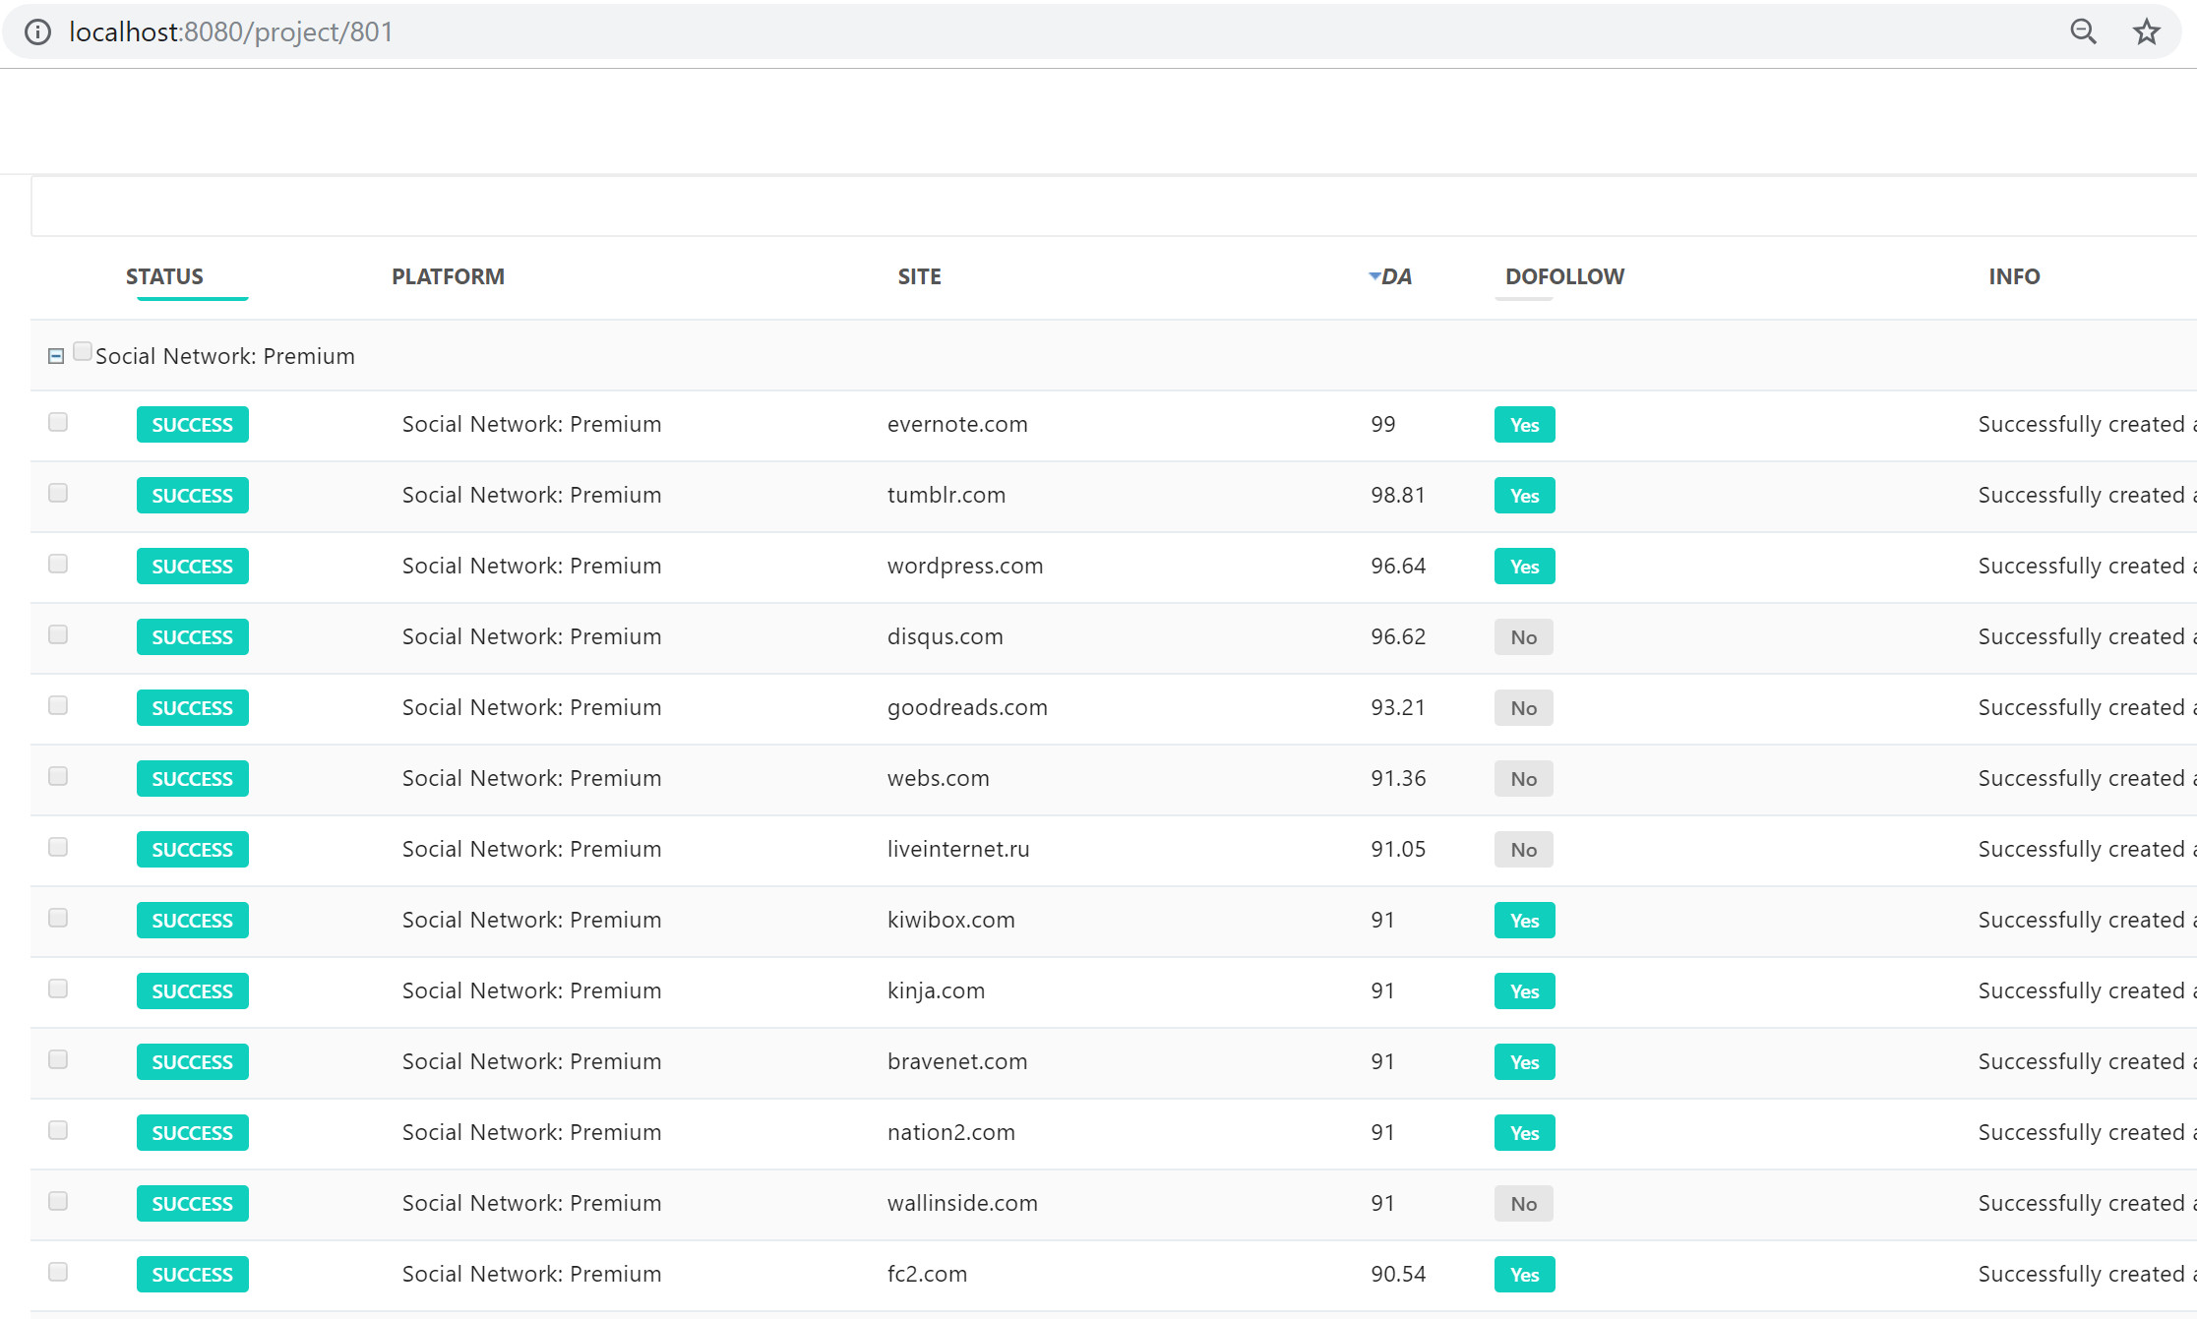Viewport: 2197px width, 1319px height.
Task: Click the No dofollow badge for disqus.com
Action: coord(1524,637)
